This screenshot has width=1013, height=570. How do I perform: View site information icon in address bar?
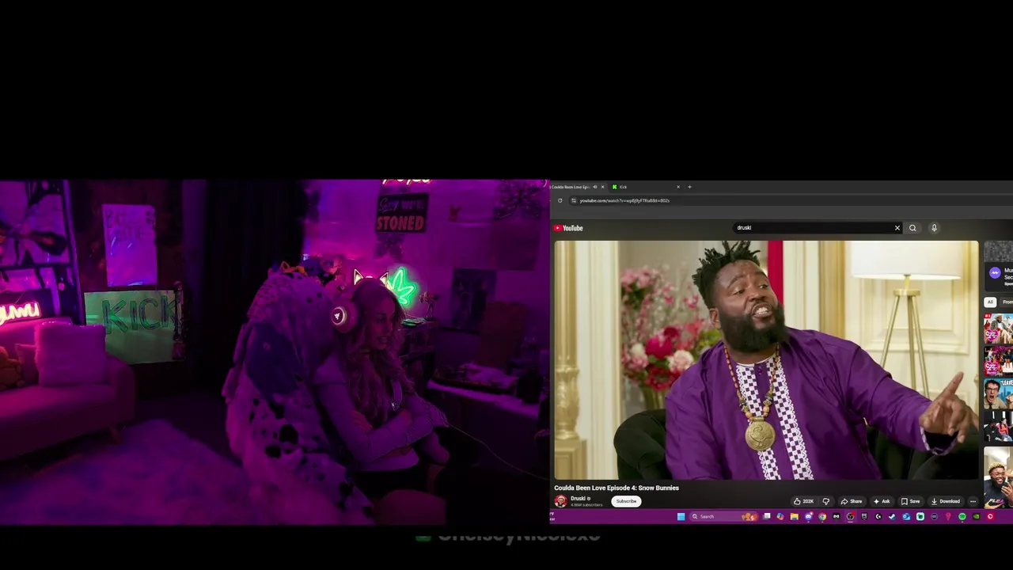tap(574, 200)
